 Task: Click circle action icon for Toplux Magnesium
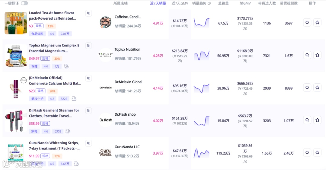tap(307, 55)
